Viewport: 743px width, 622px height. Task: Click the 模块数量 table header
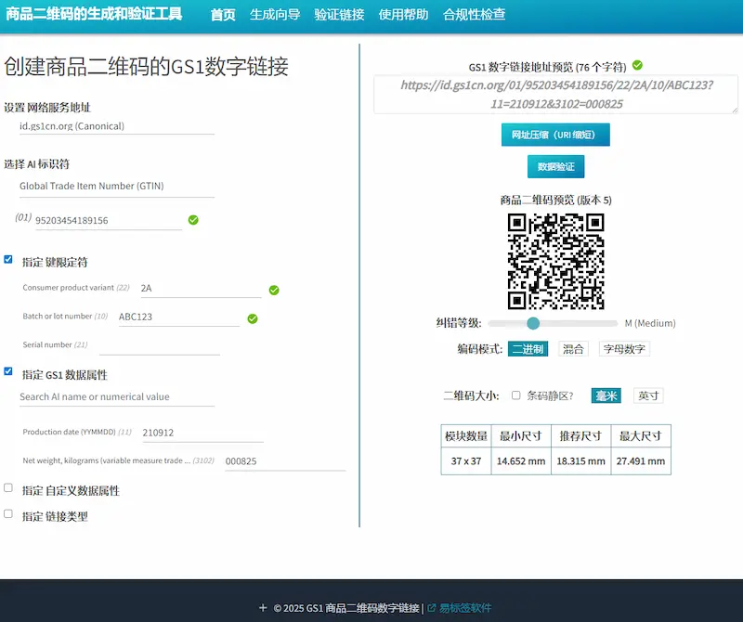[x=466, y=435]
